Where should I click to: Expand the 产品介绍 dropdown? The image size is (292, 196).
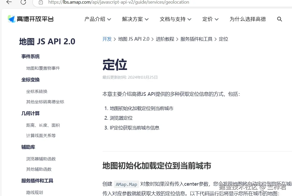click(x=98, y=19)
